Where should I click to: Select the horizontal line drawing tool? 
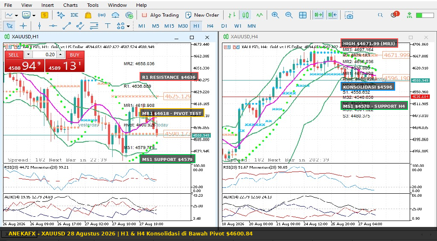[x=53, y=26]
